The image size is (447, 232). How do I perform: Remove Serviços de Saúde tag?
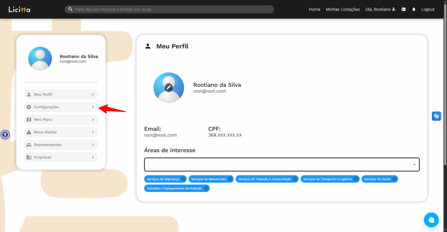tap(394, 179)
